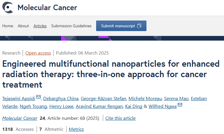Viewport: 224px width, 134px height.
Task: Open author George-Răzvan Ștefan's link
Action: (x=103, y=99)
